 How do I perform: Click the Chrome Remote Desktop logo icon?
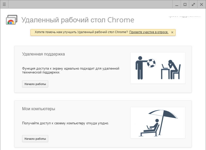[x=11, y=20]
